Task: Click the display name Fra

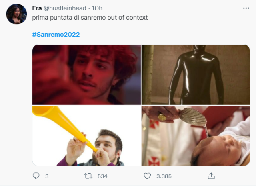Action: coord(37,8)
